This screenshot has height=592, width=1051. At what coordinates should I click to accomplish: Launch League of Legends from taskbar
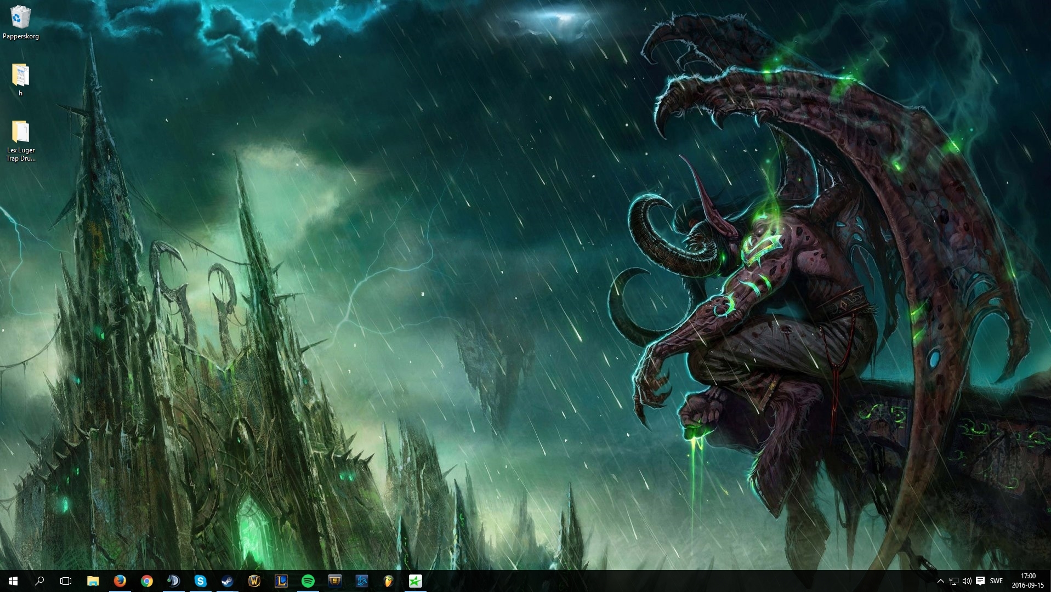click(281, 581)
